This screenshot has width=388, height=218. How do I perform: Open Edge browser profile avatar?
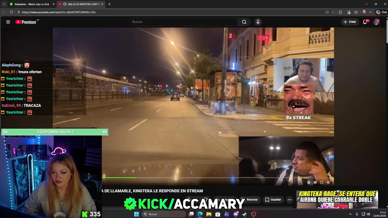pos(363,12)
